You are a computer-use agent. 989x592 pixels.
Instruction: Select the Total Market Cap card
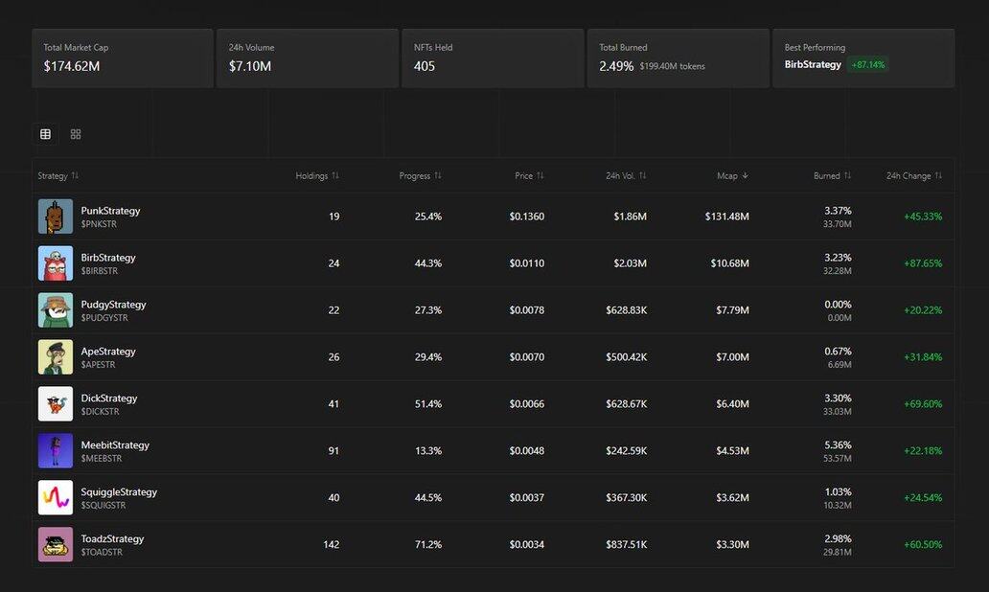tap(122, 58)
